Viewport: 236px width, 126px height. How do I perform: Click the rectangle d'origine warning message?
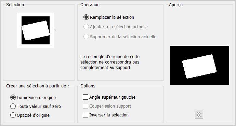pos(110,62)
